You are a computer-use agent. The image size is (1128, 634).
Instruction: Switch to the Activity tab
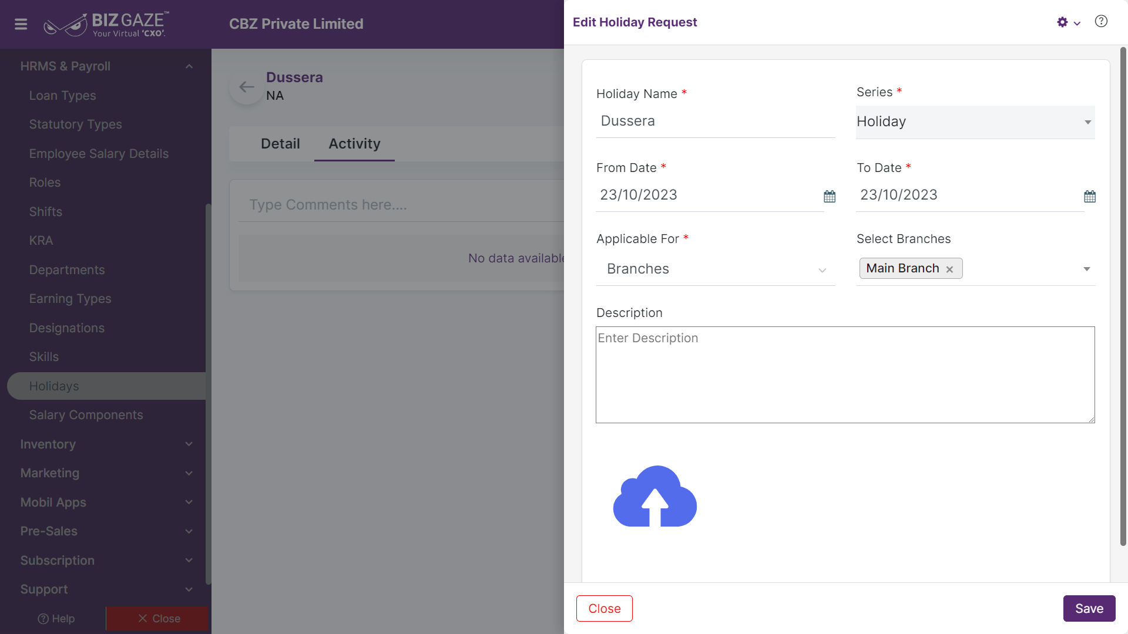click(354, 144)
